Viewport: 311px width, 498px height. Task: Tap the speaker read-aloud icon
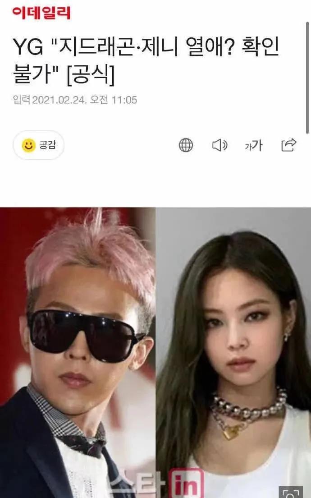(x=220, y=145)
